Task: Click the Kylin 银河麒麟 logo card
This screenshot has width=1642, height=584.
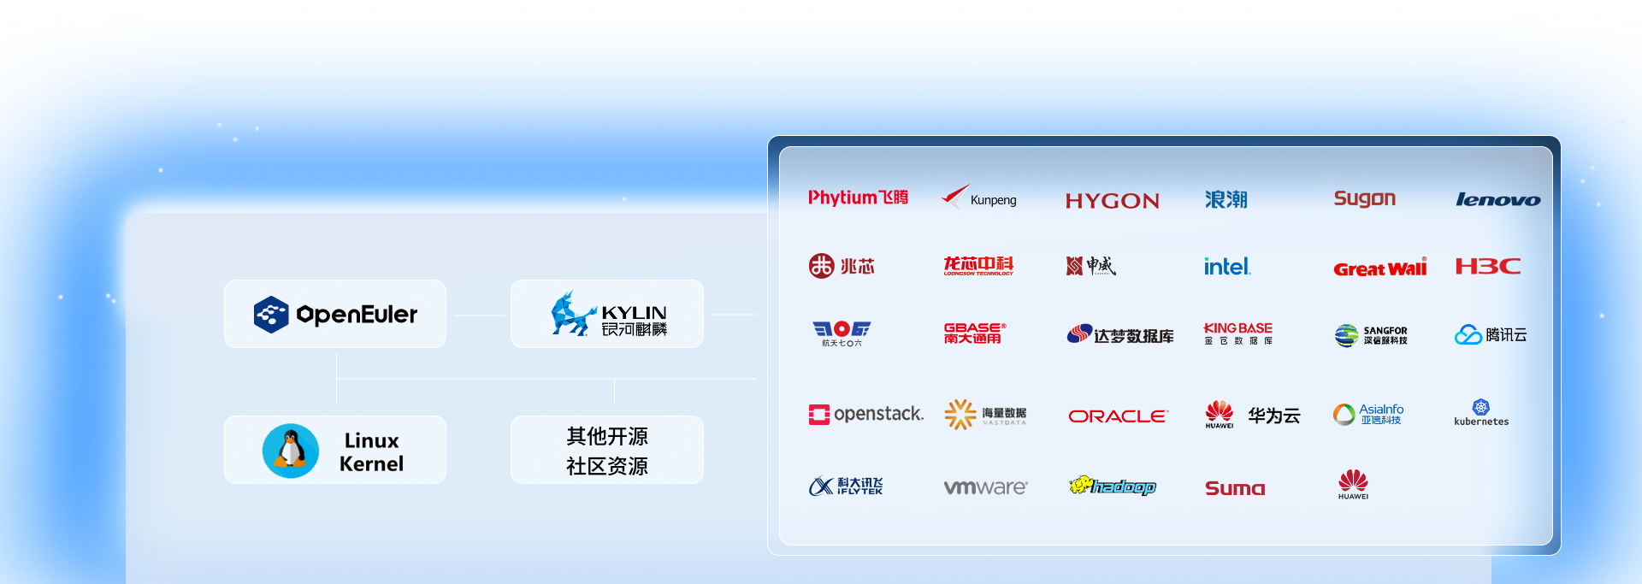Action: pyautogui.click(x=607, y=314)
